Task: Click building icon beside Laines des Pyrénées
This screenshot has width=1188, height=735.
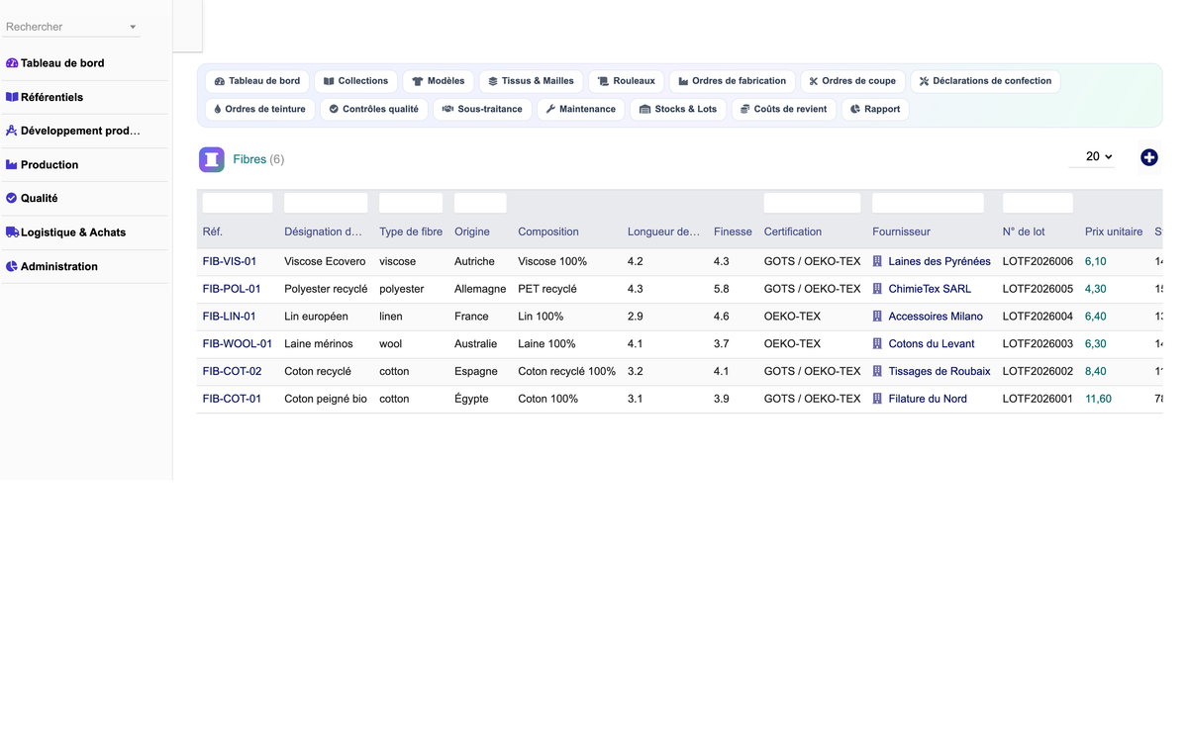Action: [877, 262]
